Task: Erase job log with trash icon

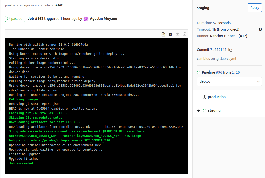Action: (x=170, y=34)
